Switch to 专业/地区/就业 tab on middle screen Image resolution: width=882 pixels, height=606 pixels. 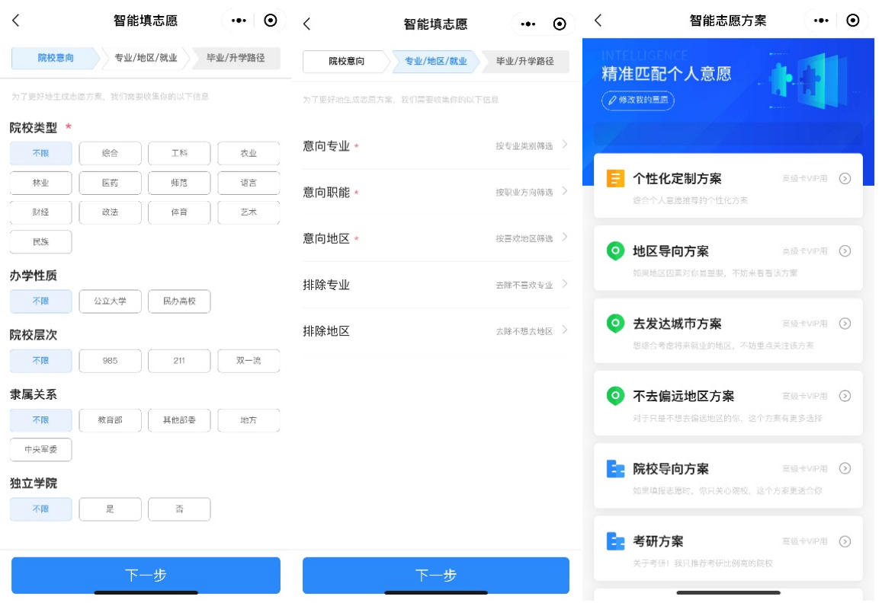(x=436, y=61)
